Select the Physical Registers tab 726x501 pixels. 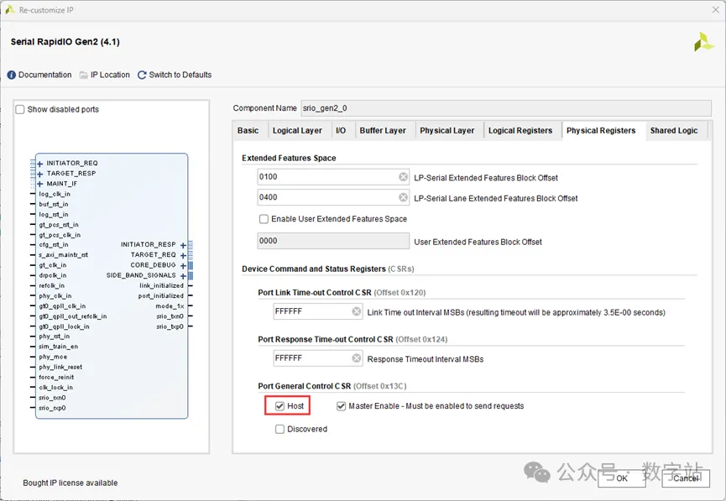pos(601,131)
